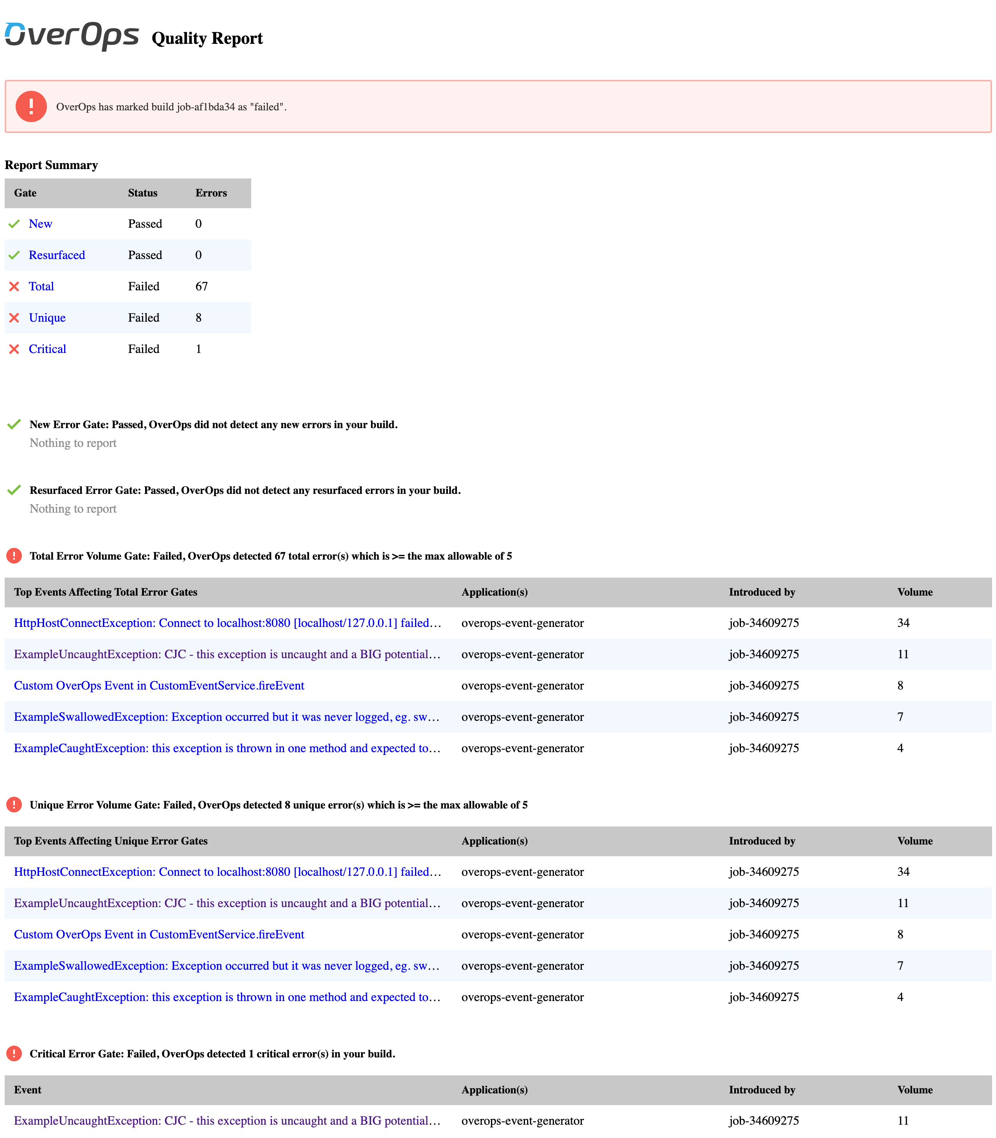
Task: Click the OverOps logo
Action: click(x=72, y=36)
